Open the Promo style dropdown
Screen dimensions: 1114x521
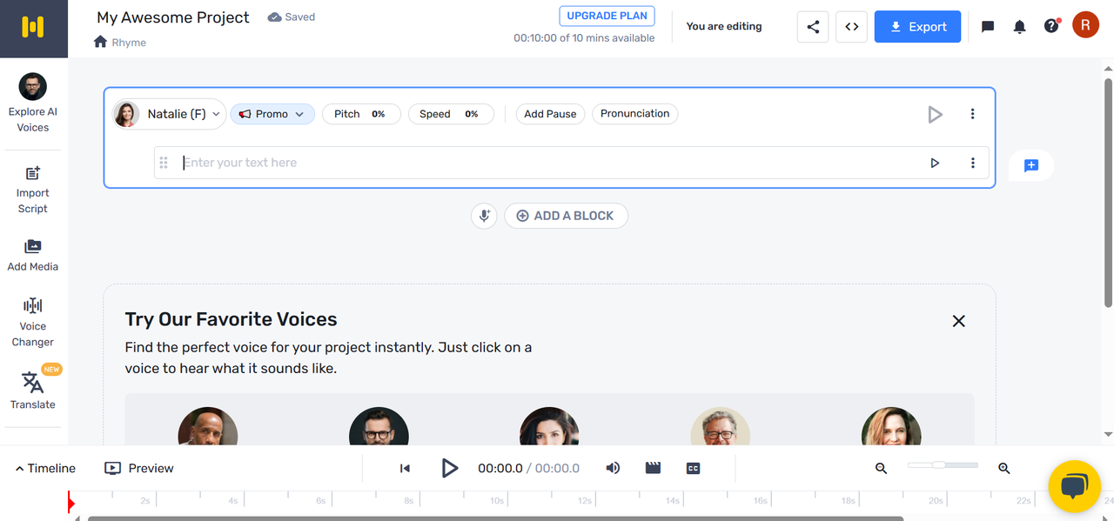(x=272, y=114)
